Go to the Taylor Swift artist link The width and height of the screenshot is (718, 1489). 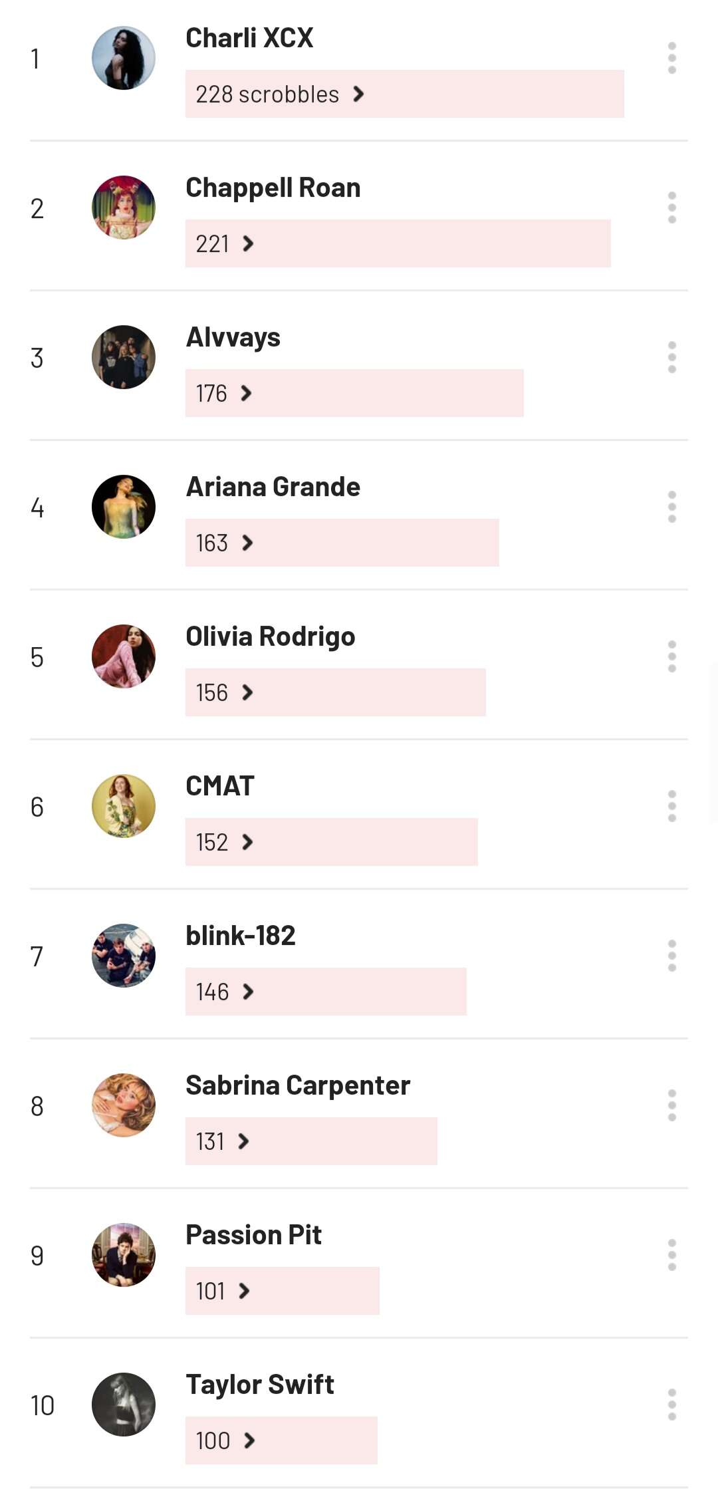pos(259,1385)
